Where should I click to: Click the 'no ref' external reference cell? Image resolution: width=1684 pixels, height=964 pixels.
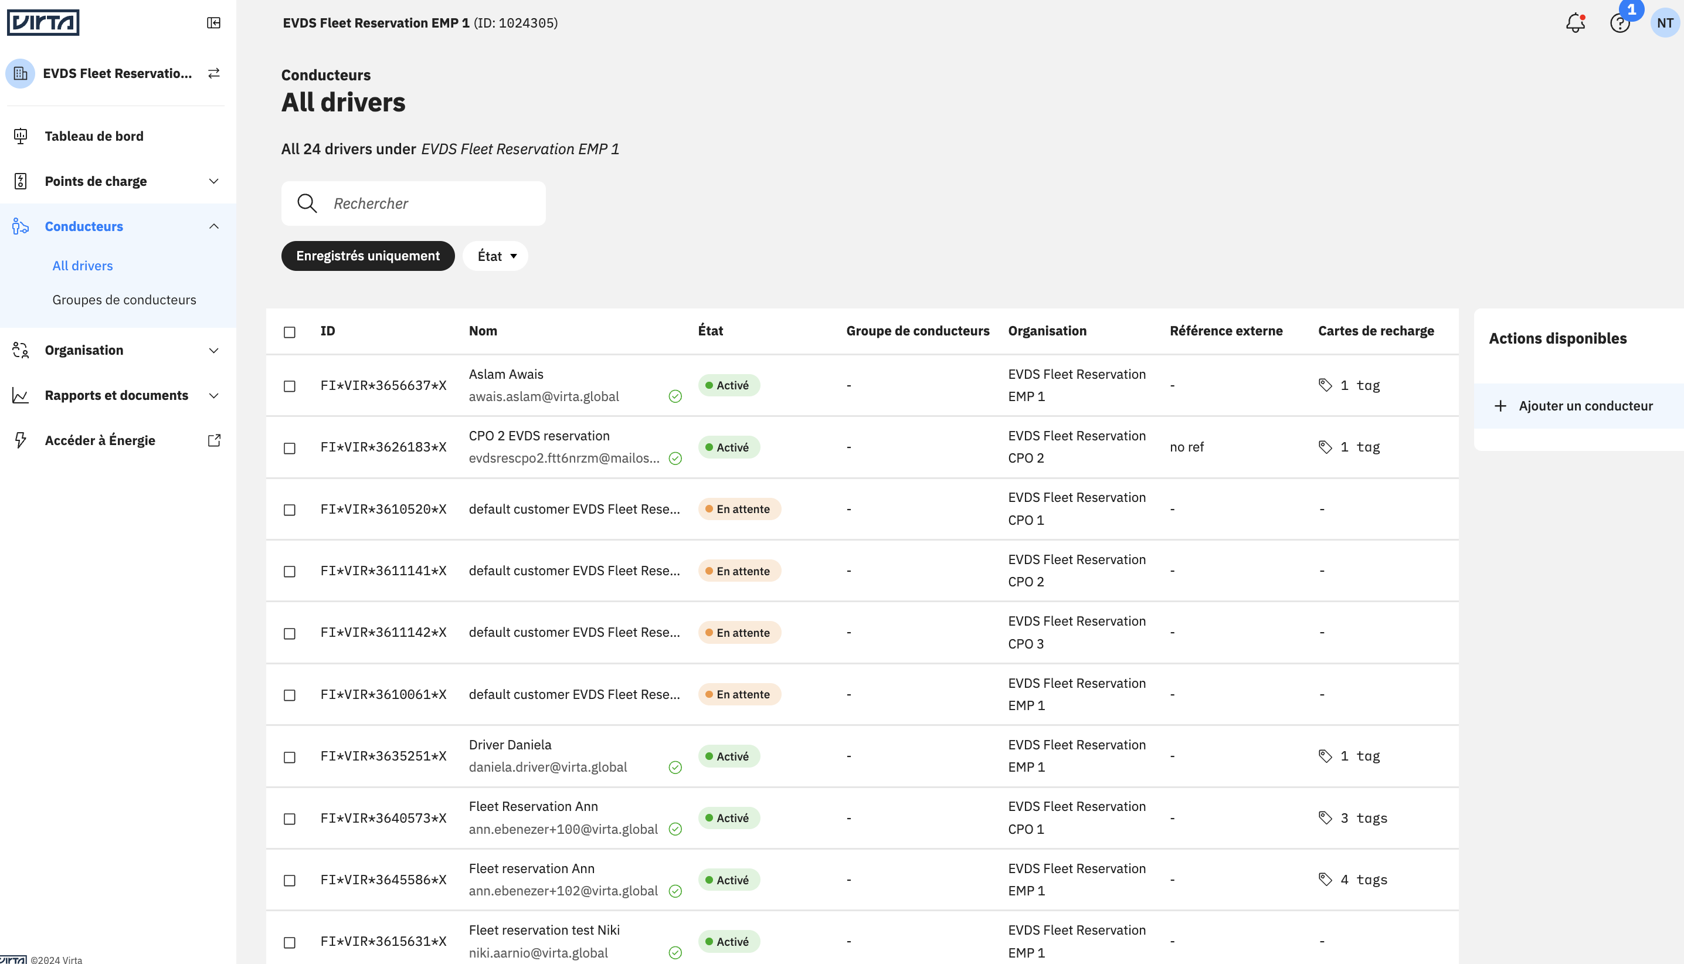pos(1186,447)
